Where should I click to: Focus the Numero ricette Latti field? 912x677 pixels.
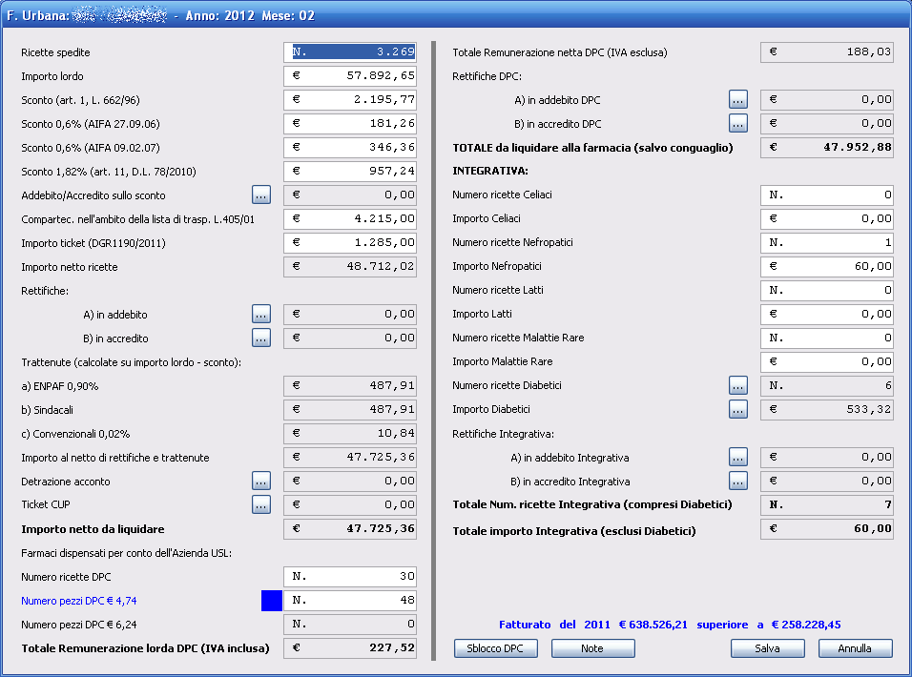coord(827,290)
